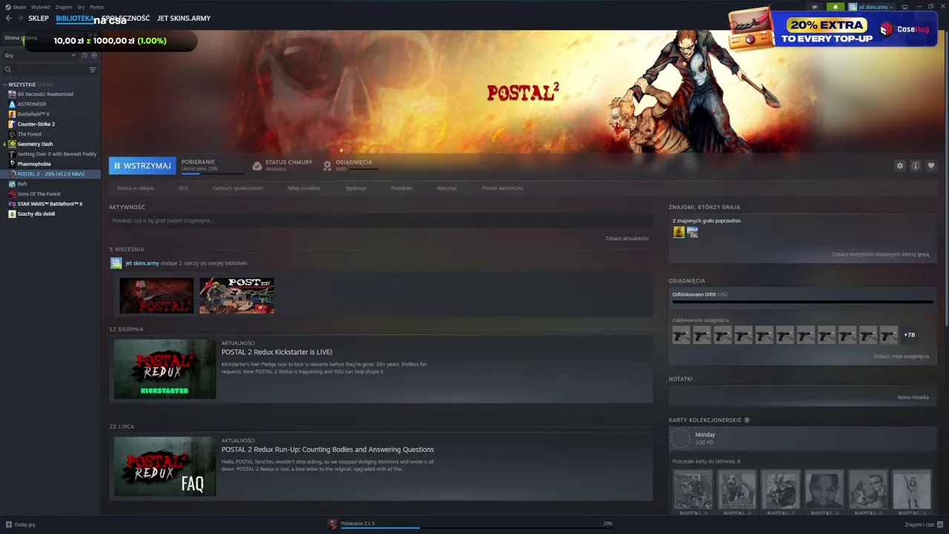Click the Geometry Dash game icon
The width and height of the screenshot is (949, 534).
pos(12,144)
